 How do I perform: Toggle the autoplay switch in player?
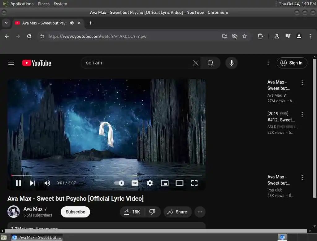119,183
